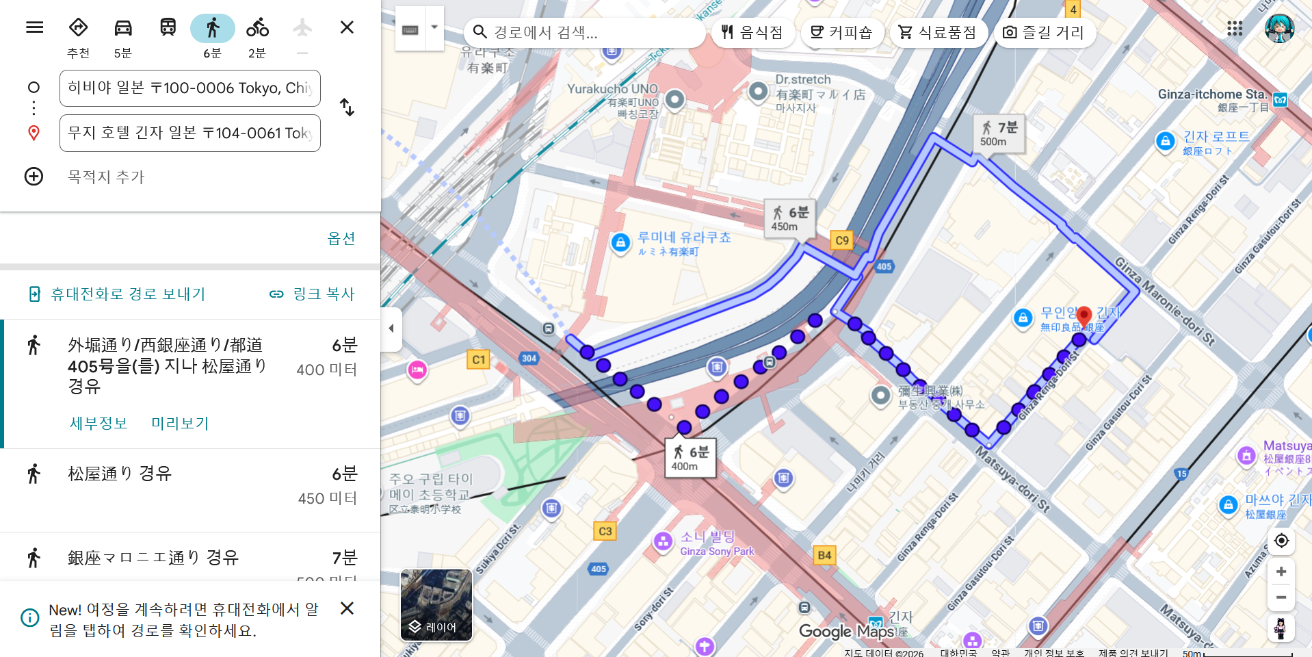Open the Dr.stretch 有楽町マルイ店 marker
The image size is (1312, 657).
click(758, 91)
